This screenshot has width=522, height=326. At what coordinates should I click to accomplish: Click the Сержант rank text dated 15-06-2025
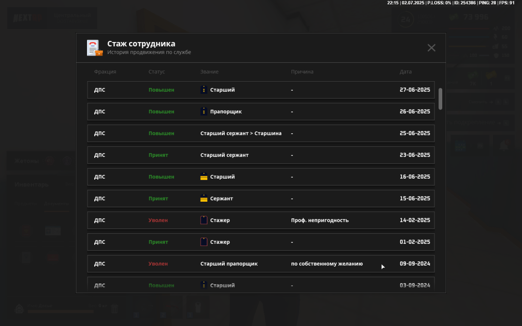221,198
